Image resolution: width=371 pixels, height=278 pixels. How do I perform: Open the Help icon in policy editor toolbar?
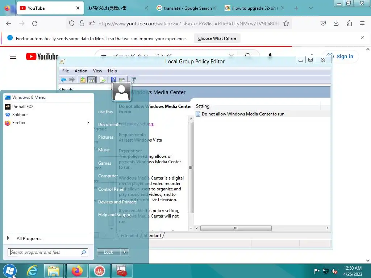113,80
